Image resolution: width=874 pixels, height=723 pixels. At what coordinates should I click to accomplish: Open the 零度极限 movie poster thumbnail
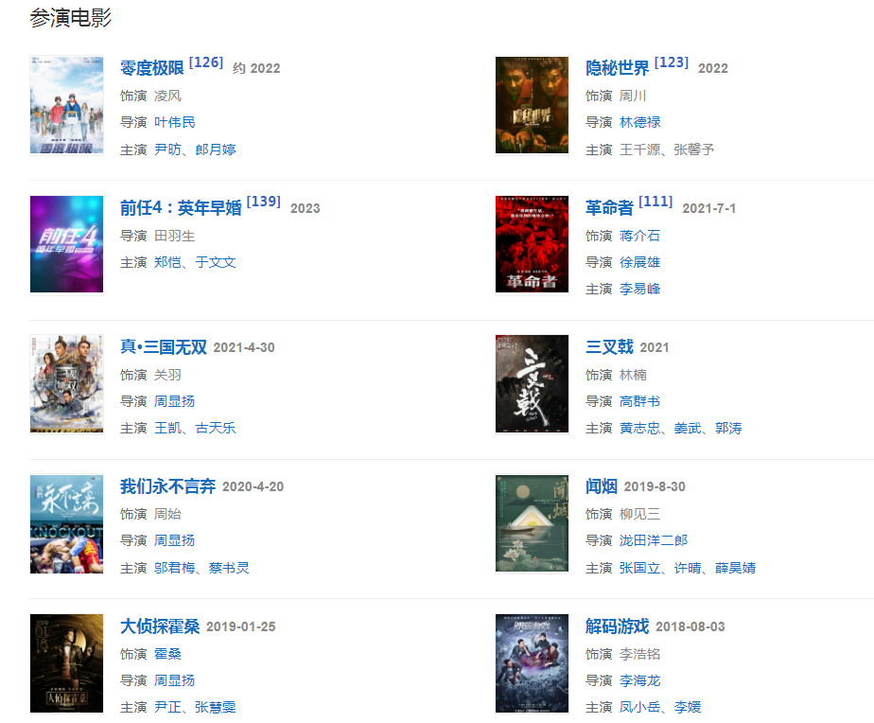tap(66, 105)
